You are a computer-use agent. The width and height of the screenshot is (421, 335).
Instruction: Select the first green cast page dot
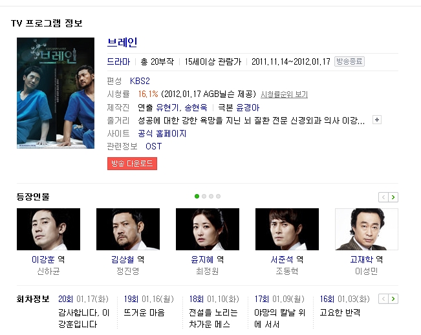(197, 196)
